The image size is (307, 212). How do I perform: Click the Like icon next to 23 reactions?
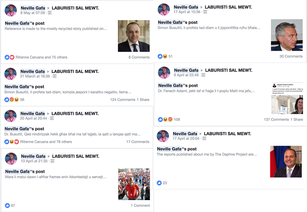click(x=159, y=183)
